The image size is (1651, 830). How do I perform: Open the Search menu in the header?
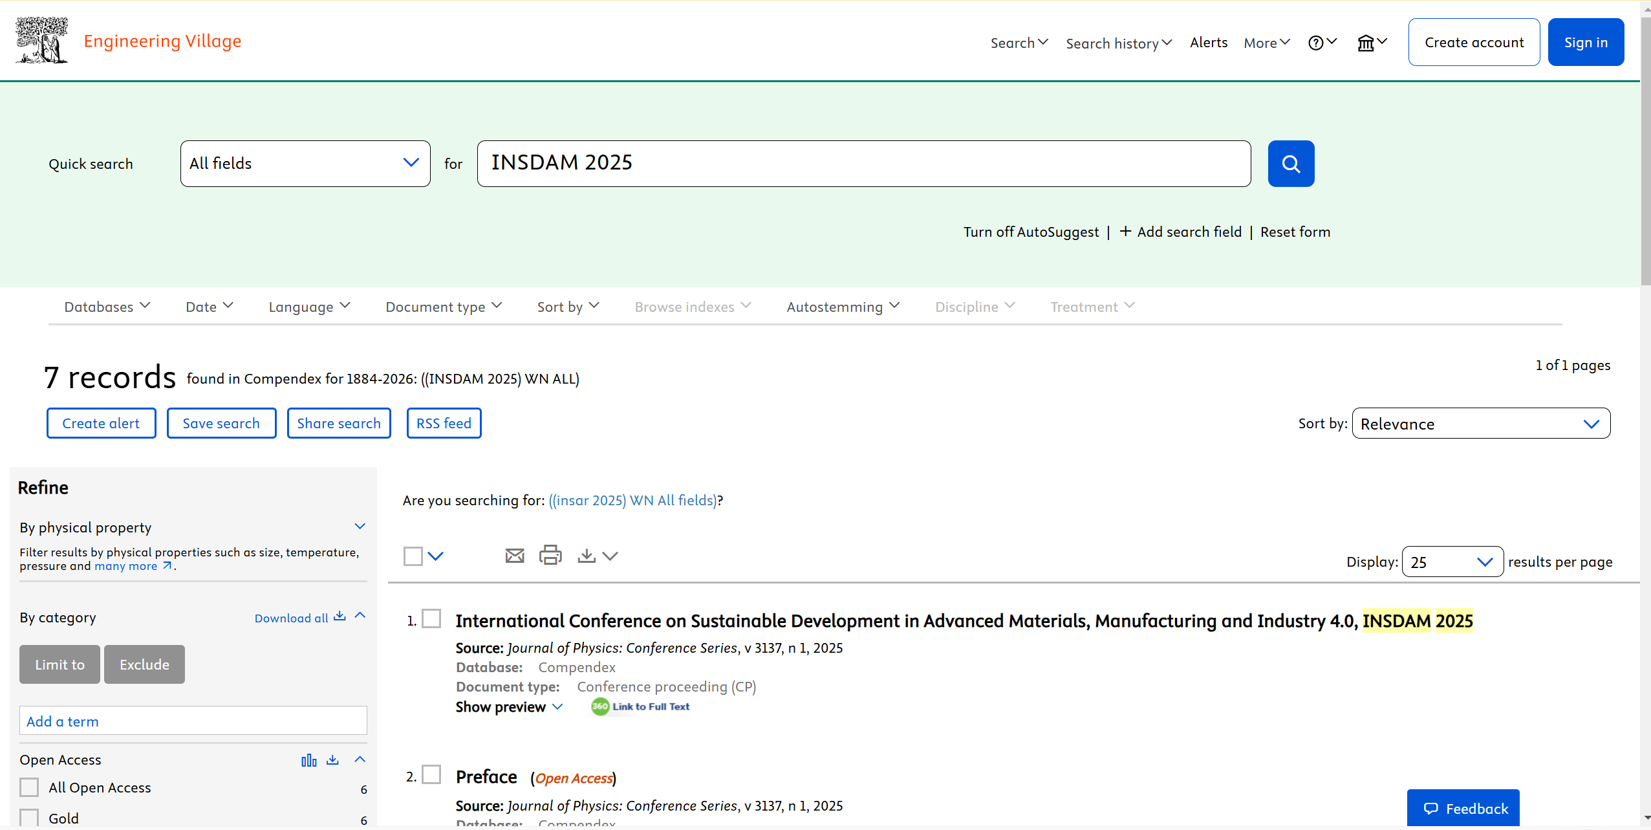click(1019, 43)
